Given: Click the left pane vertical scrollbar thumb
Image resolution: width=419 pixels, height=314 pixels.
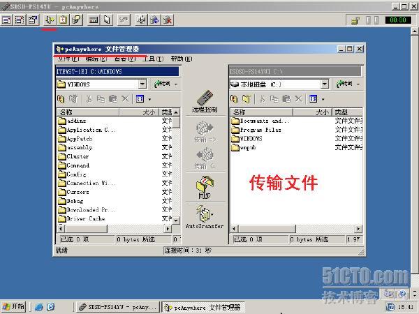Looking at the screenshot, I should pyautogui.click(x=176, y=122).
